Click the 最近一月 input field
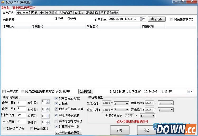This screenshot has width=198, height=136. (x=21, y=109)
